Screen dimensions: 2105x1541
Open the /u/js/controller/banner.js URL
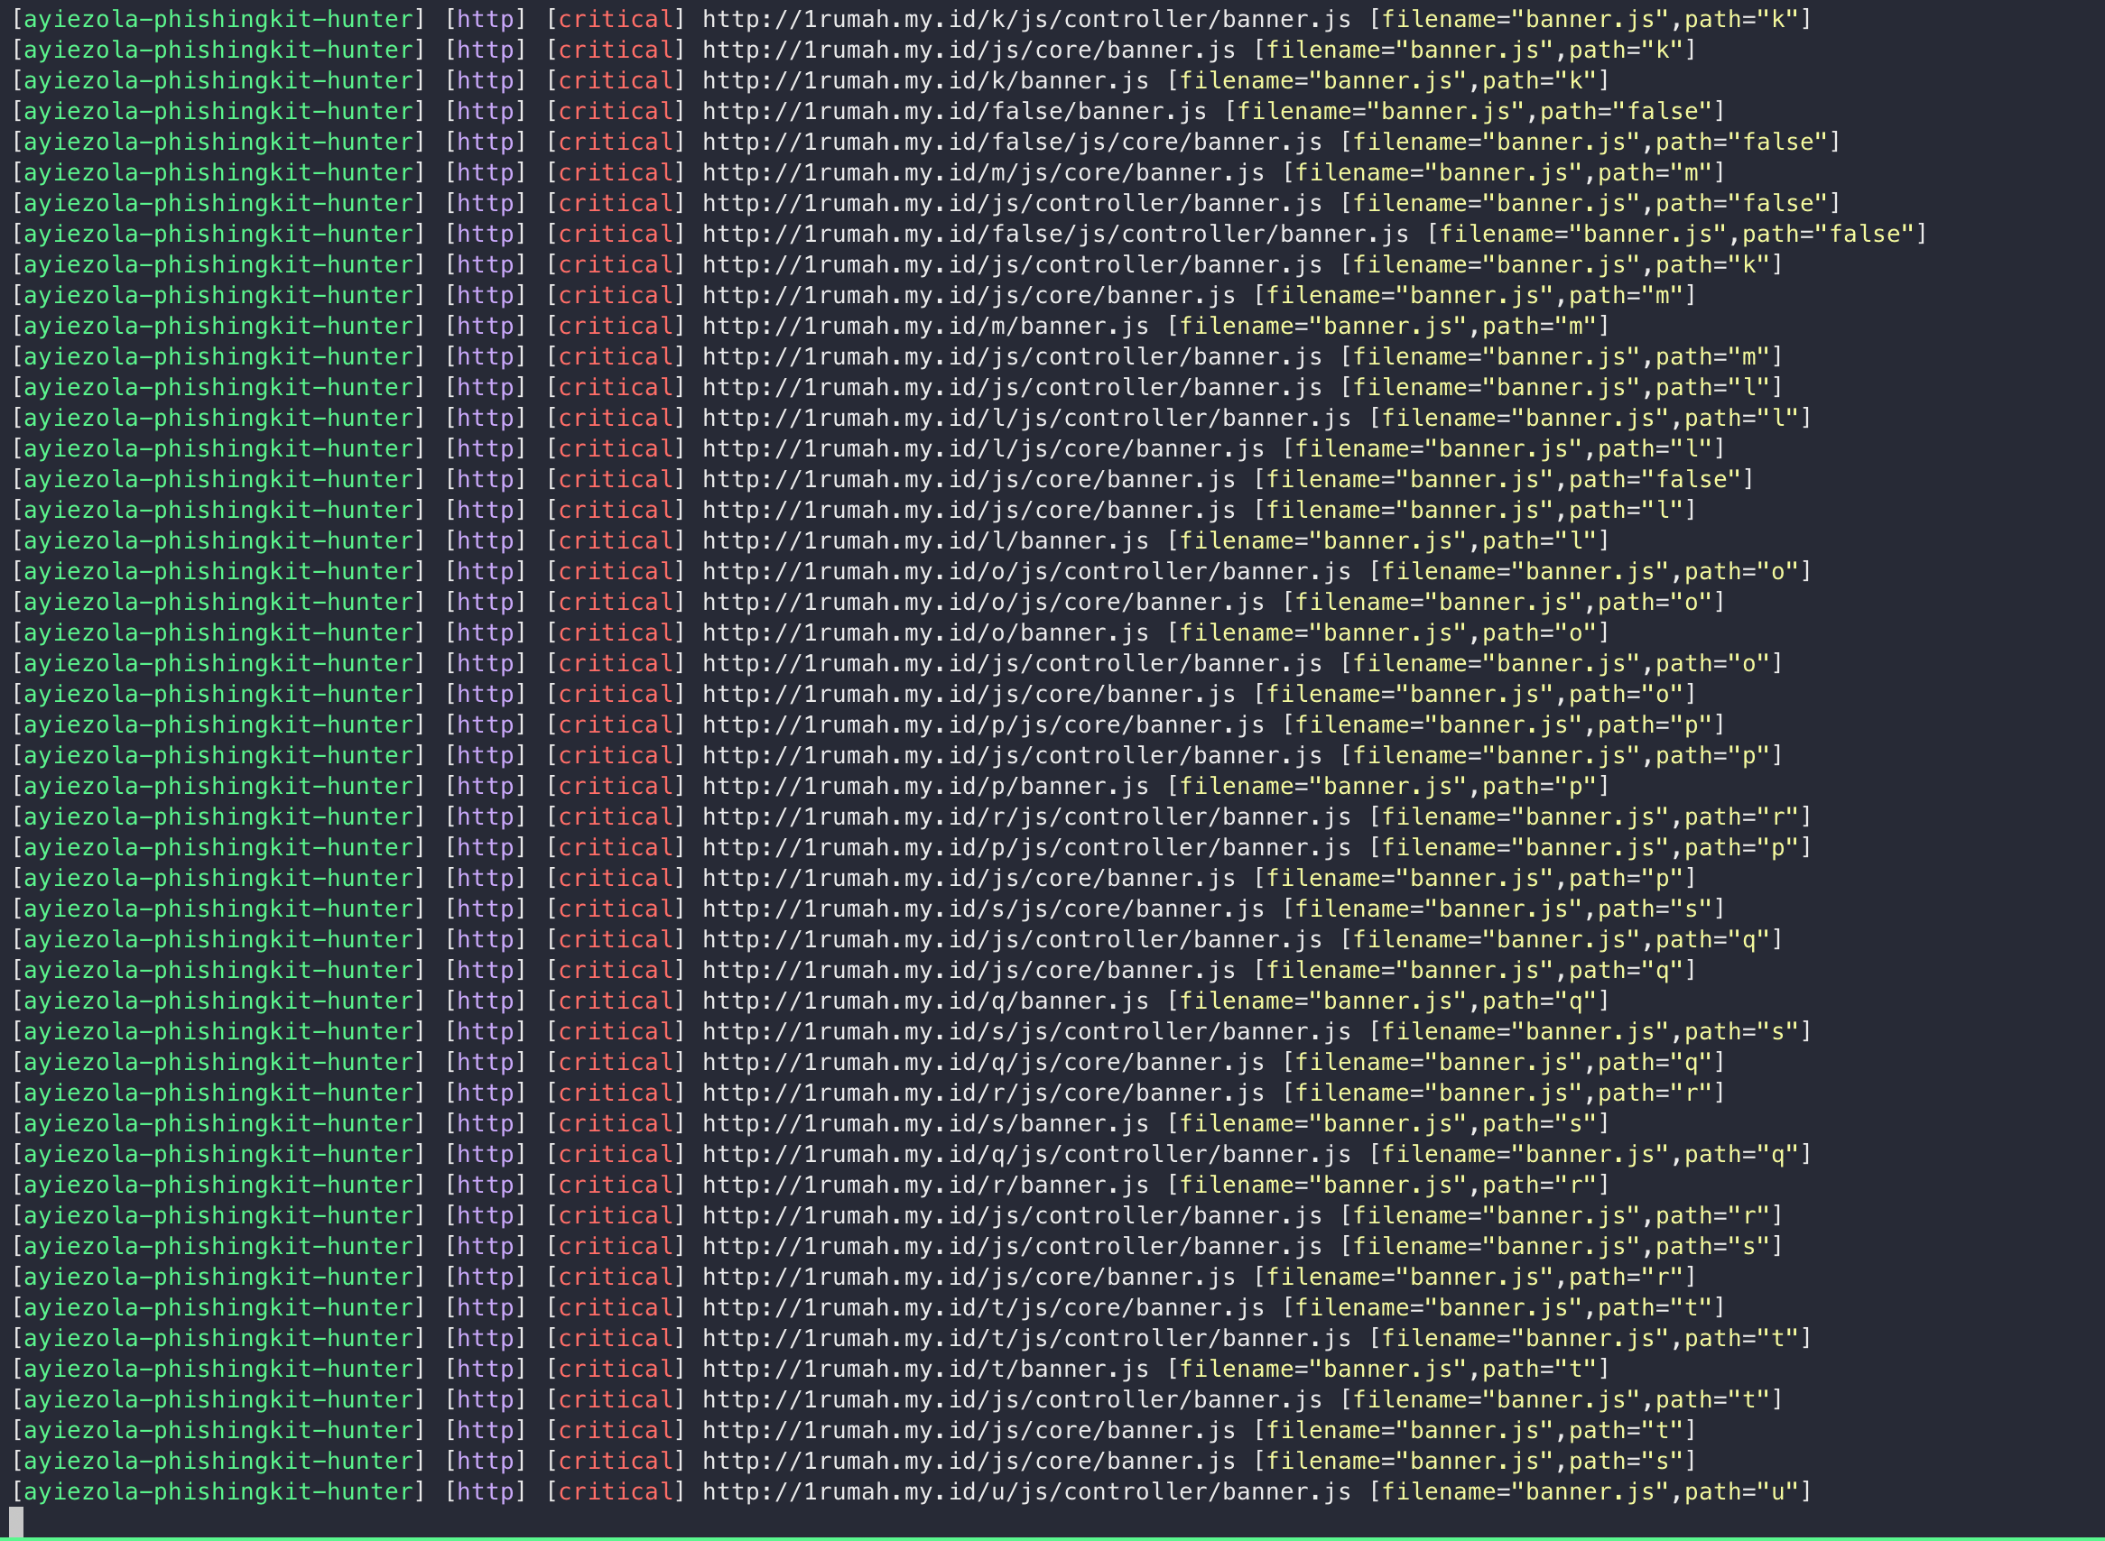pos(1026,1491)
